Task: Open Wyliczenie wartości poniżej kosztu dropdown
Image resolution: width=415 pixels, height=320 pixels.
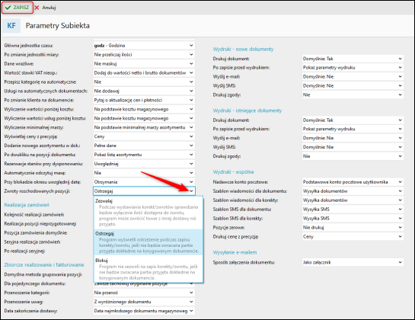Action: (144, 109)
